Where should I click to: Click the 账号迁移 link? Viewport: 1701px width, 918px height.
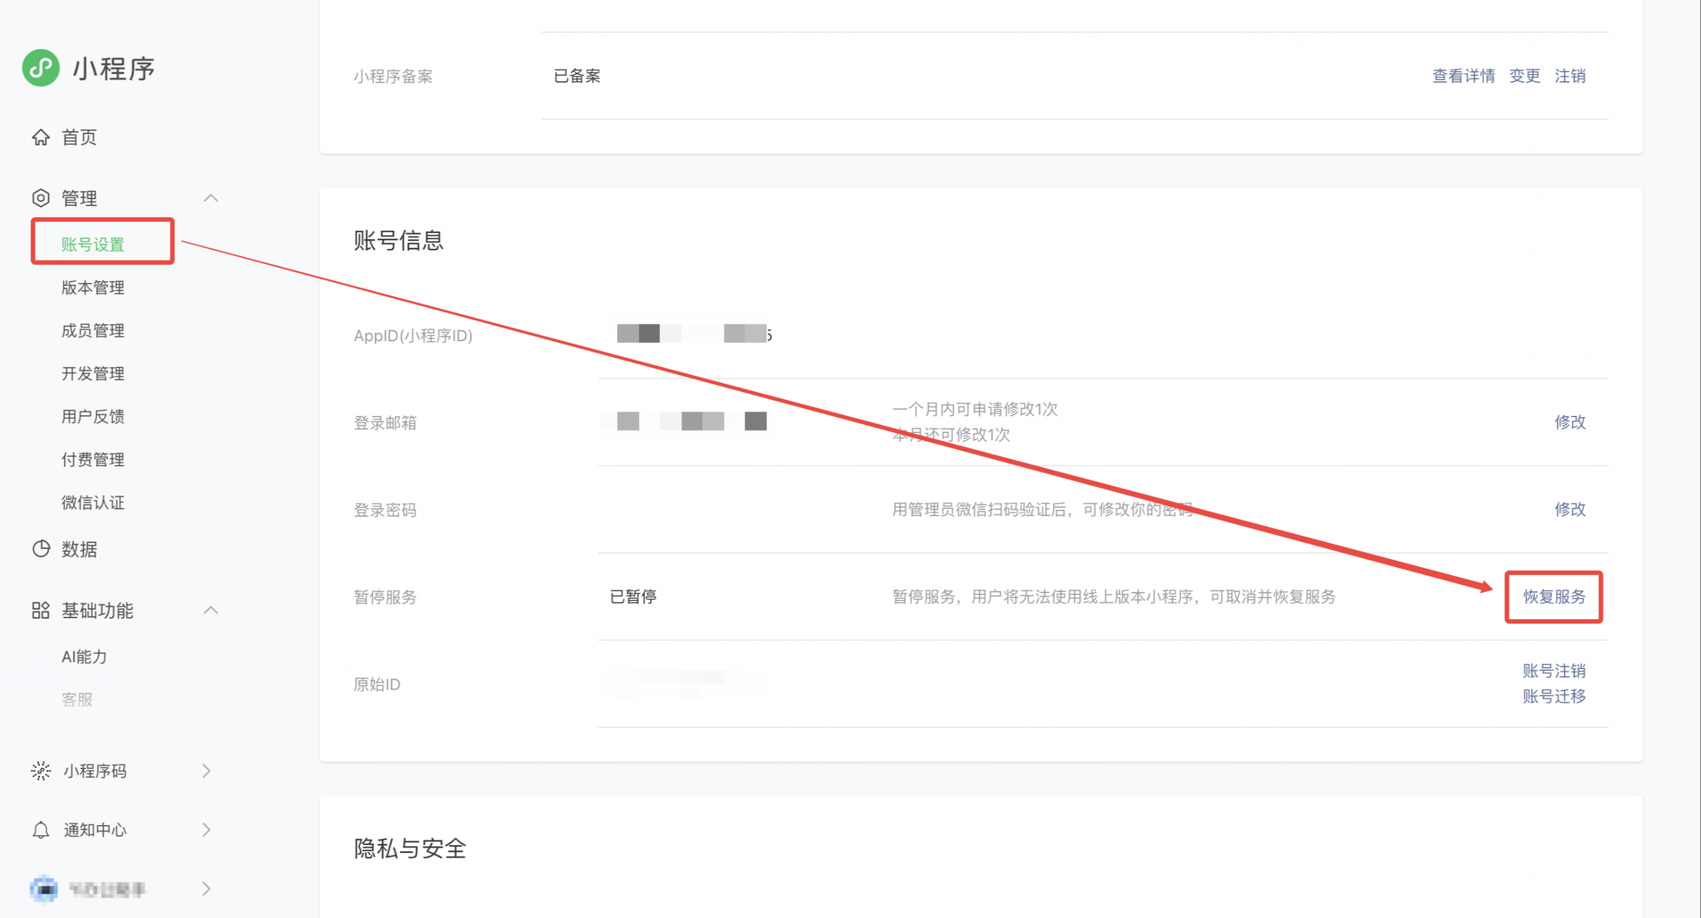point(1555,696)
